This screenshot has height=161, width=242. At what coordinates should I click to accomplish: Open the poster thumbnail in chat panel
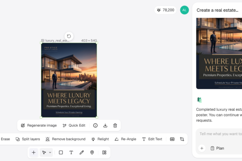tap(219, 53)
